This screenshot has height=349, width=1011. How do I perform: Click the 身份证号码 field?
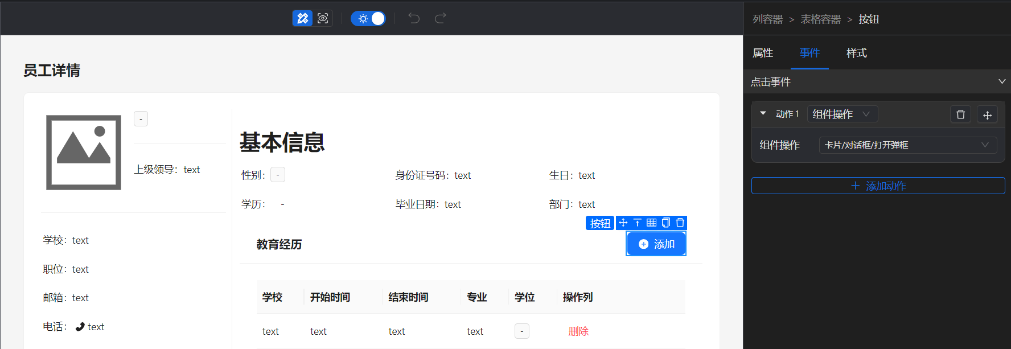coord(433,175)
